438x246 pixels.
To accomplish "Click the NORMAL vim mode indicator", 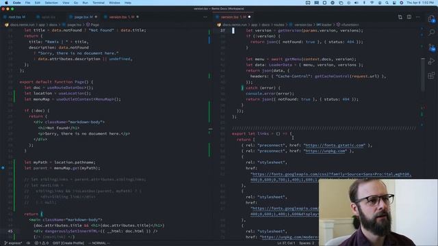I will 99,243.
